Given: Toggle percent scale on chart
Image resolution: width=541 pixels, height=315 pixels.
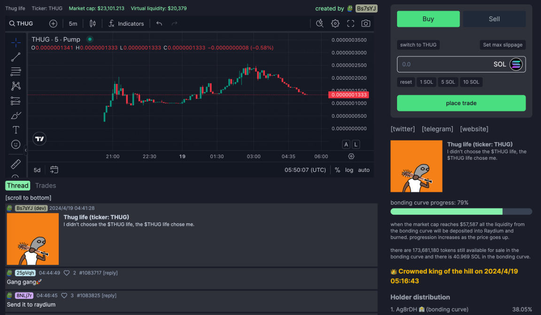Looking at the screenshot, I should pos(337,170).
